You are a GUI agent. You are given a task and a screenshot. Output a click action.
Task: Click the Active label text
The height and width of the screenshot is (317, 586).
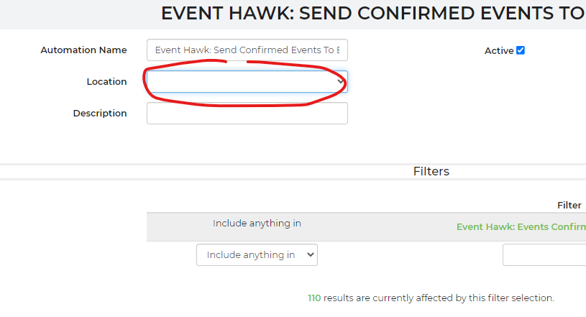coord(499,51)
